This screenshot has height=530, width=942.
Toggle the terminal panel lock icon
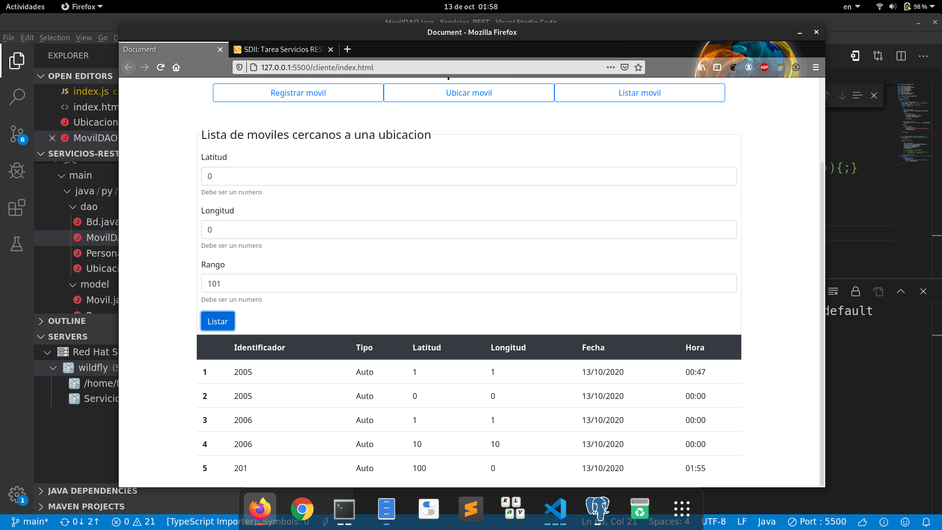point(855,291)
